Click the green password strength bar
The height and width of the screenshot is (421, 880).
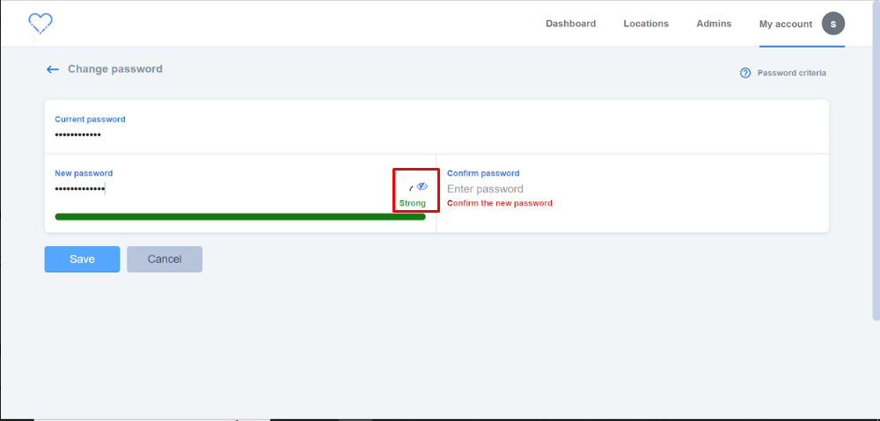pyautogui.click(x=240, y=216)
